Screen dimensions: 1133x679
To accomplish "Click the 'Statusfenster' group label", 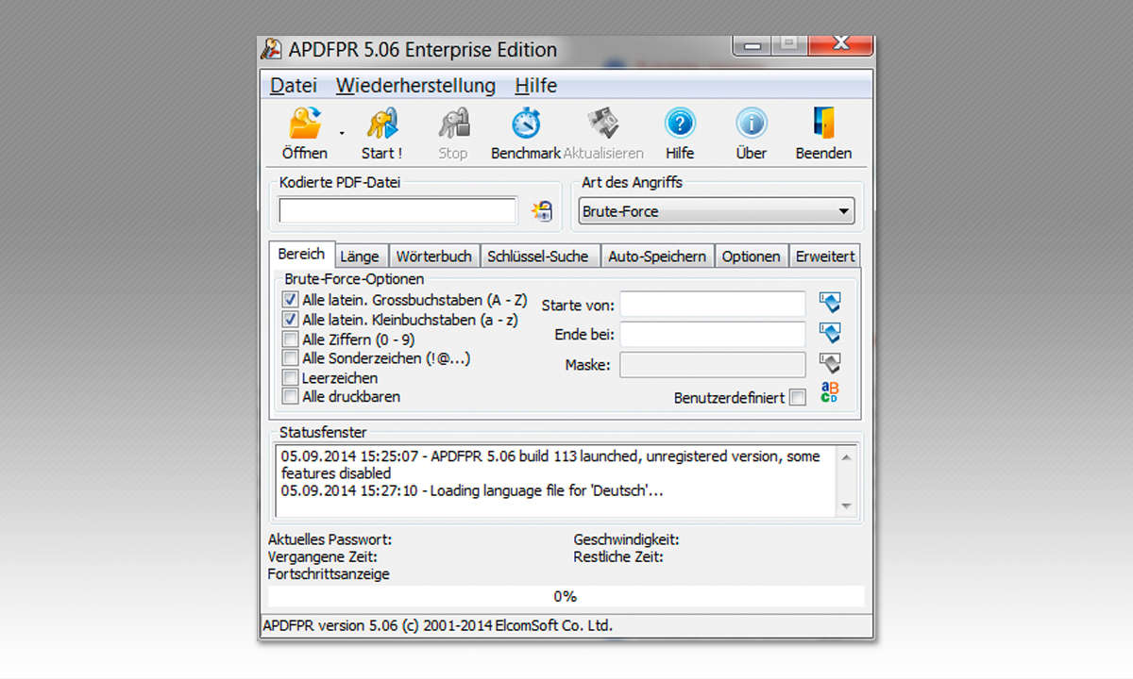I will pos(323,433).
